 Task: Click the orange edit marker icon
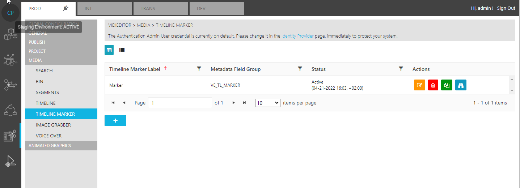pos(419,85)
